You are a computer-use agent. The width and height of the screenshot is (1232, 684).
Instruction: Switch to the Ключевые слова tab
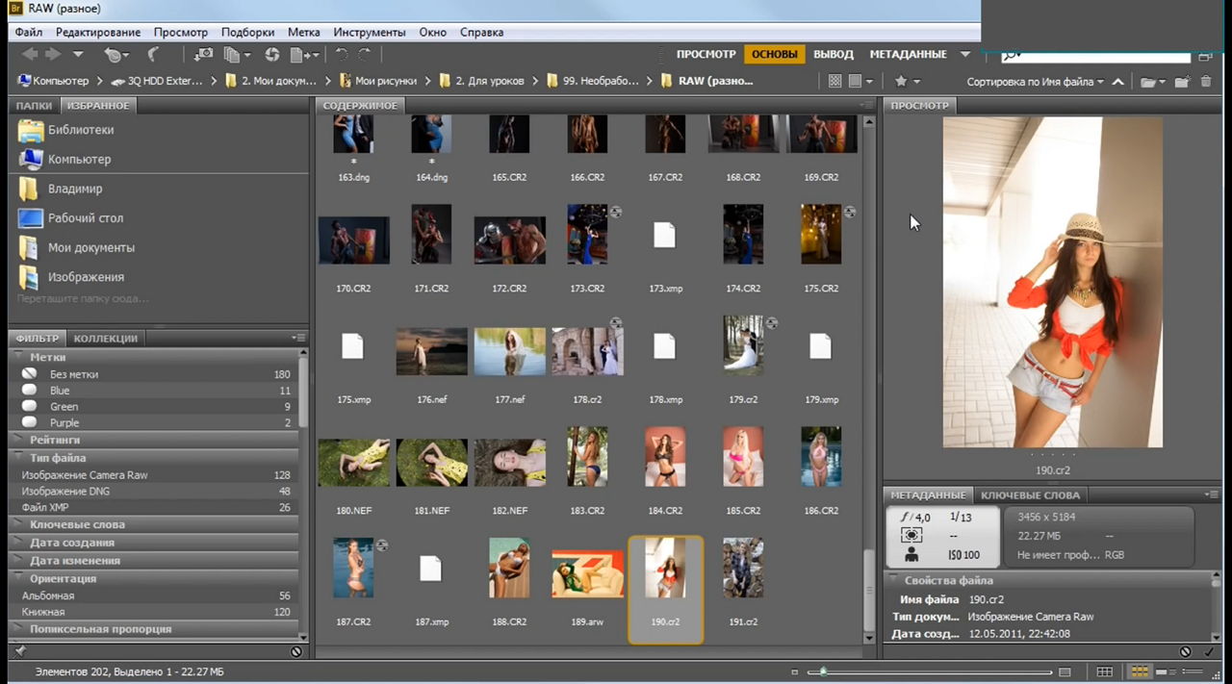coord(1030,494)
